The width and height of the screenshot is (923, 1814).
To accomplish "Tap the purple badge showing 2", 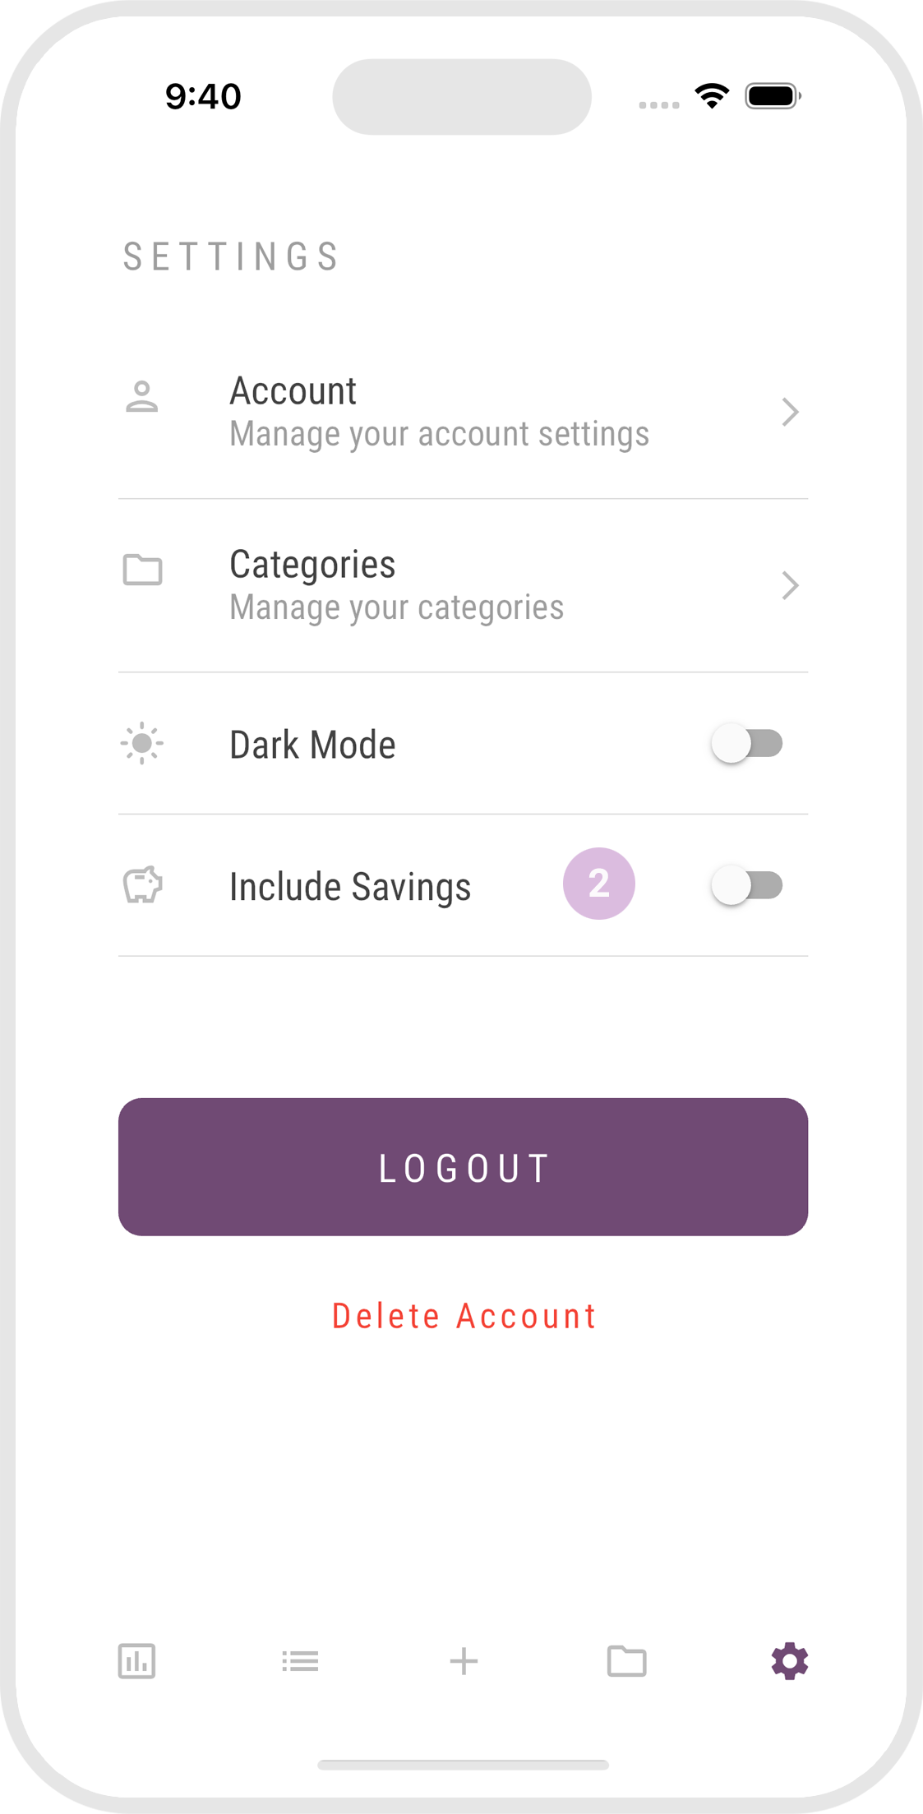I will pos(598,884).
